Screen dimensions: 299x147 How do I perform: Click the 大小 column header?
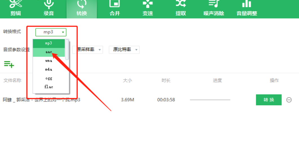point(127,81)
